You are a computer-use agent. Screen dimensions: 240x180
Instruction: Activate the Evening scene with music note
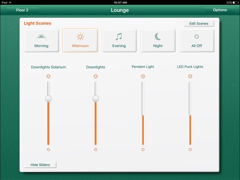tap(119, 40)
